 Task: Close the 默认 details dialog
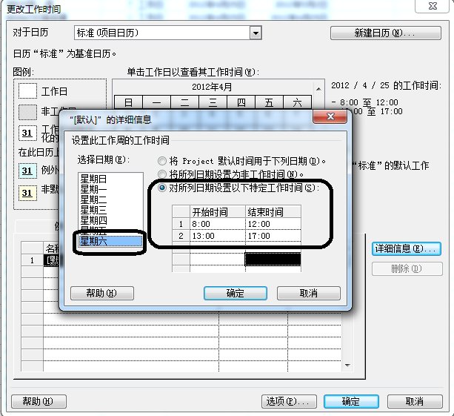point(330,116)
